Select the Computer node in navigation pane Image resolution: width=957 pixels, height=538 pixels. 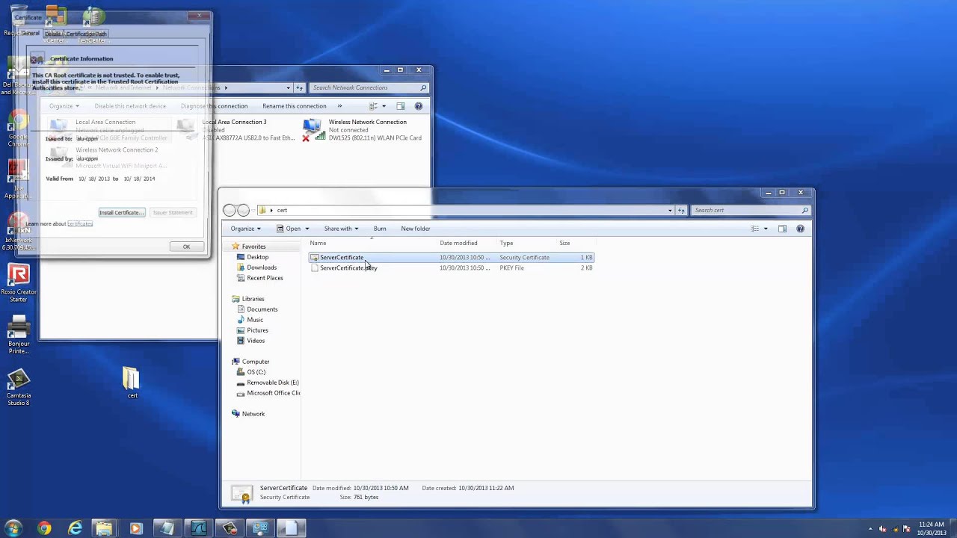[256, 362]
